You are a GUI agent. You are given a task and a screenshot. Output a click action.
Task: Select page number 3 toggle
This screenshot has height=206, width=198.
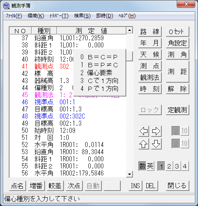tap(177, 166)
